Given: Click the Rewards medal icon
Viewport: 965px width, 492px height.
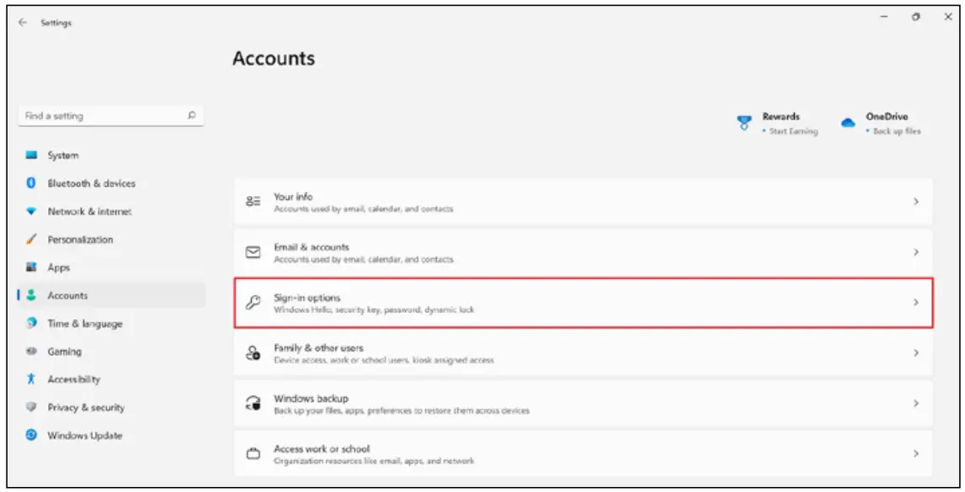Looking at the screenshot, I should [x=744, y=123].
